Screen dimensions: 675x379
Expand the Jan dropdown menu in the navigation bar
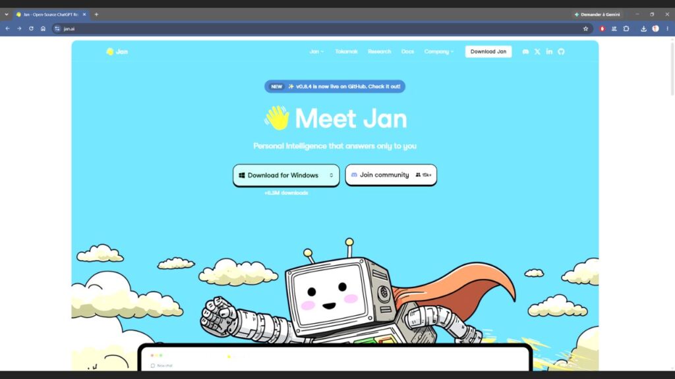316,51
